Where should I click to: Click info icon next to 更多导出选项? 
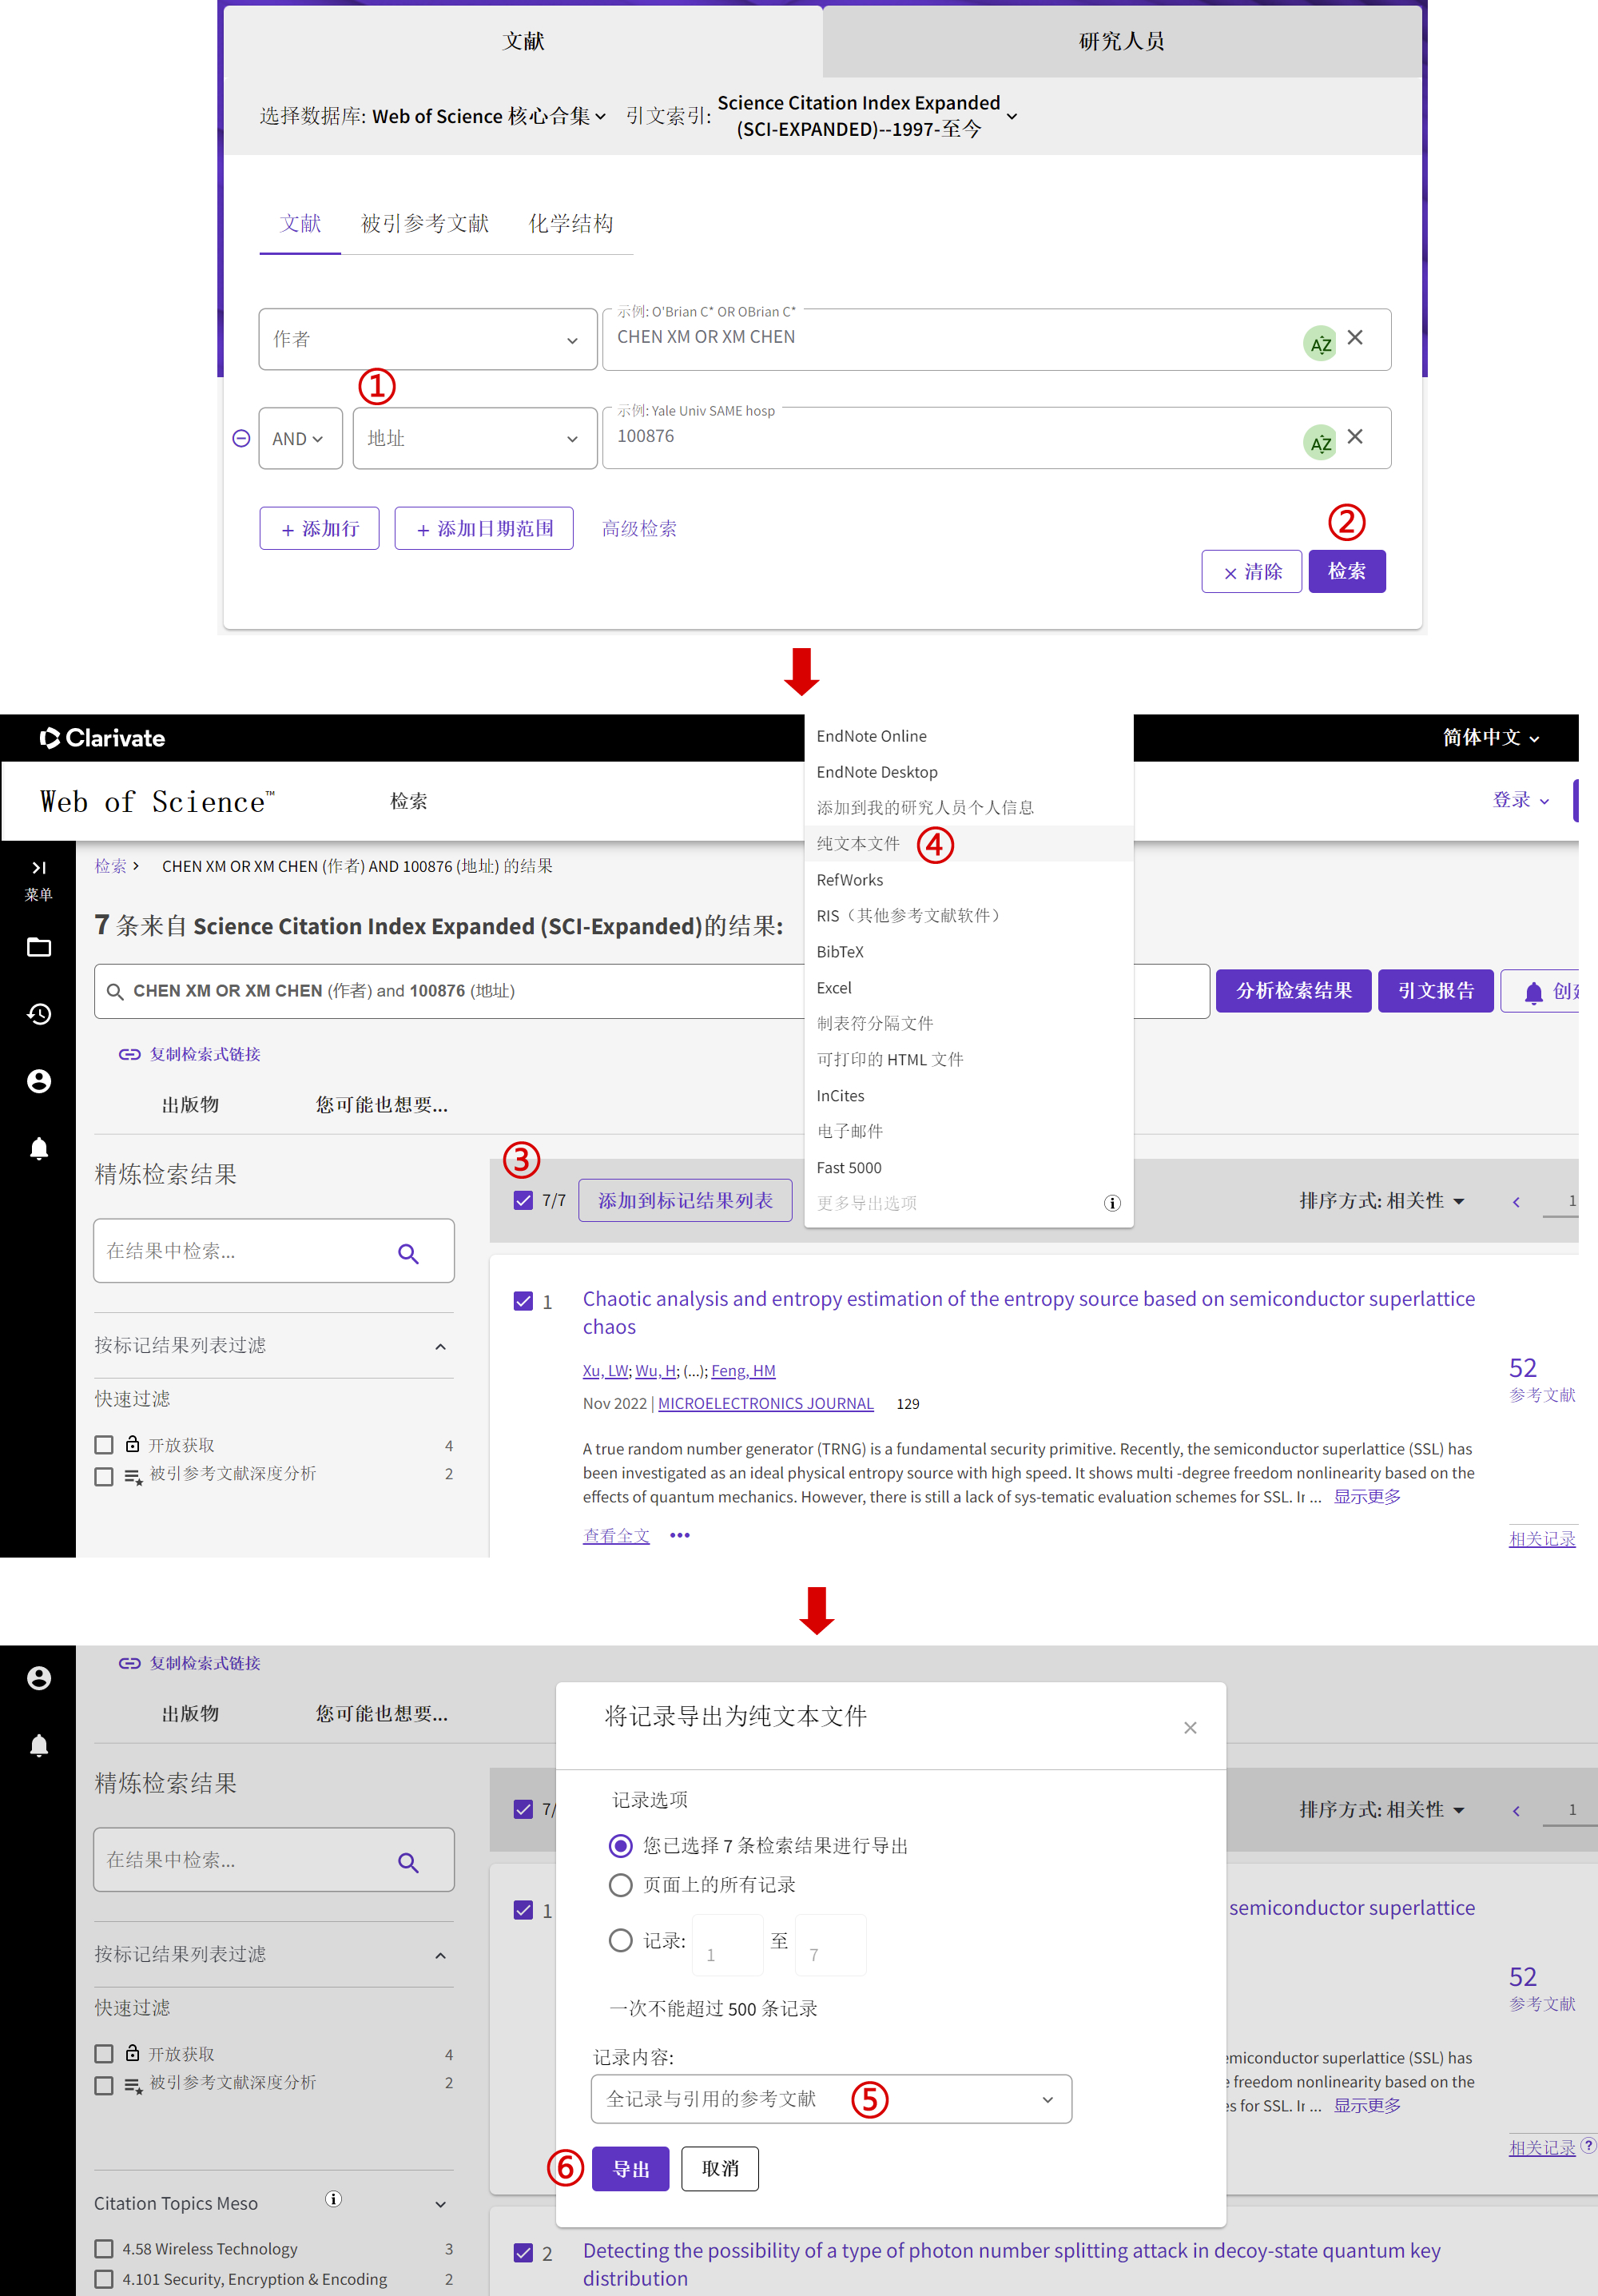coord(1112,1203)
